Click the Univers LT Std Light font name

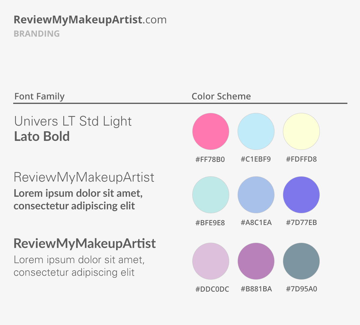73,121
